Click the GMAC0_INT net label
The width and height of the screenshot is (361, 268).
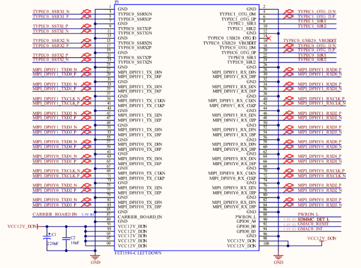pyautogui.click(x=310, y=229)
